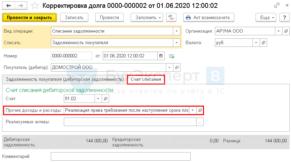291x162 pixels.
Task: Open Валюта dropdown list
Action: pyautogui.click(x=256, y=42)
